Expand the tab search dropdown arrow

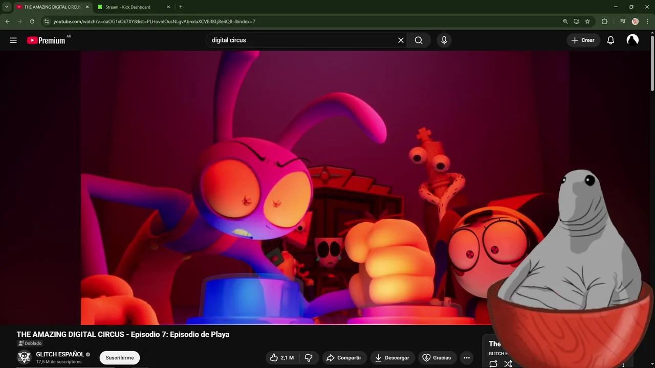click(x=7, y=7)
